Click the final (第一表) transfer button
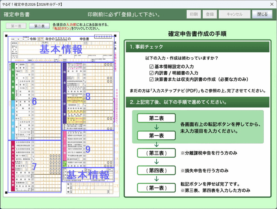The image size is (277, 209). tap(157, 187)
